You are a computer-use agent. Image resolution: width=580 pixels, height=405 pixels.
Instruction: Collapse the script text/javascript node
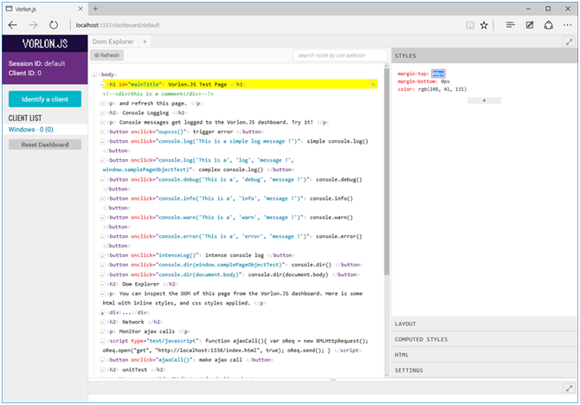click(102, 341)
